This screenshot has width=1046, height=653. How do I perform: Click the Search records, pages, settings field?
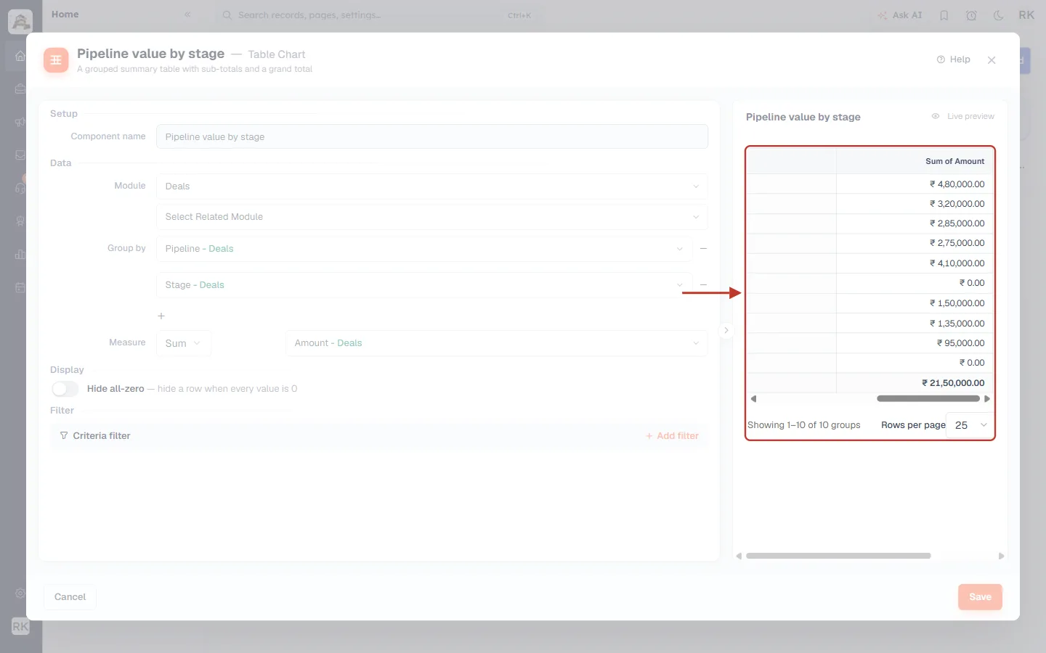pos(378,15)
